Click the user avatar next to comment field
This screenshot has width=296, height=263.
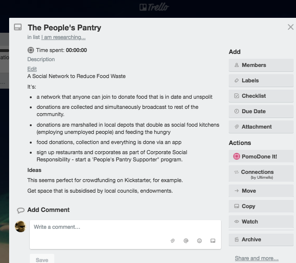pos(20,226)
